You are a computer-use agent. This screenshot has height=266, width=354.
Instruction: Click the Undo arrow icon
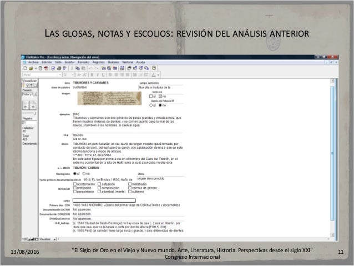pyautogui.click(x=91, y=68)
